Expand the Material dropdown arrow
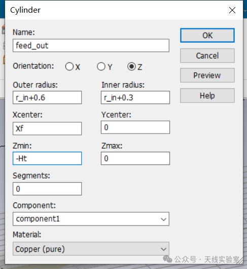247x269 pixels. pos(163,249)
